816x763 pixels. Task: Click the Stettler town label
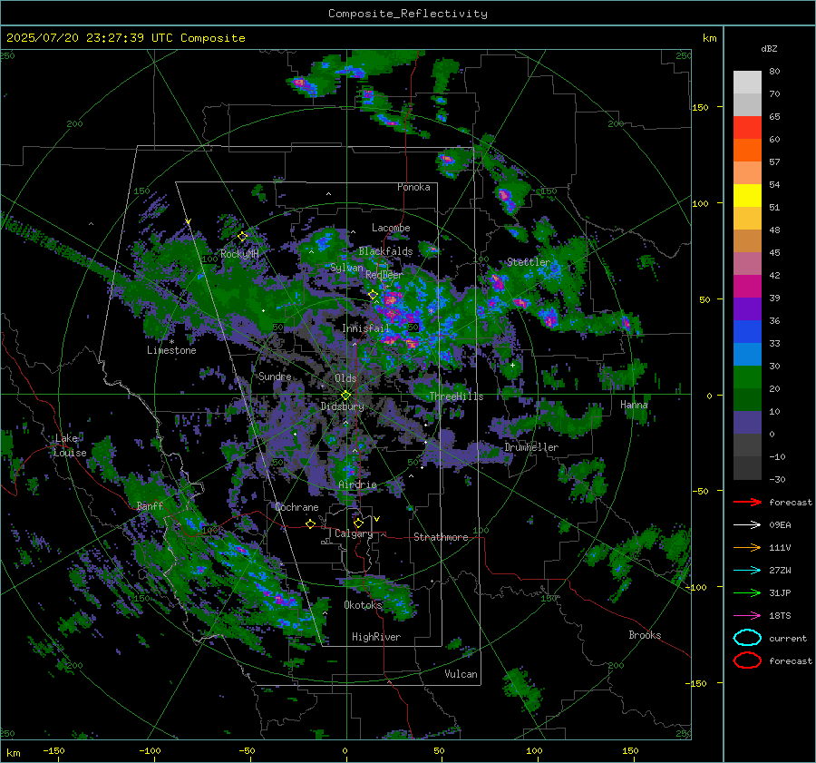point(529,262)
